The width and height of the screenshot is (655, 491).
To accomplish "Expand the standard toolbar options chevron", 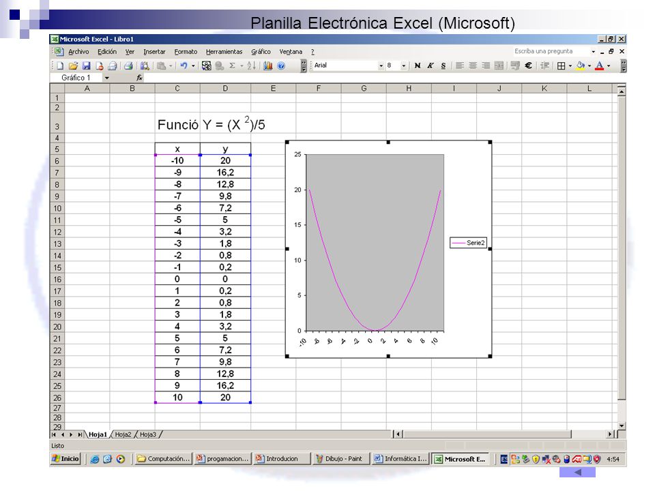I will point(304,65).
